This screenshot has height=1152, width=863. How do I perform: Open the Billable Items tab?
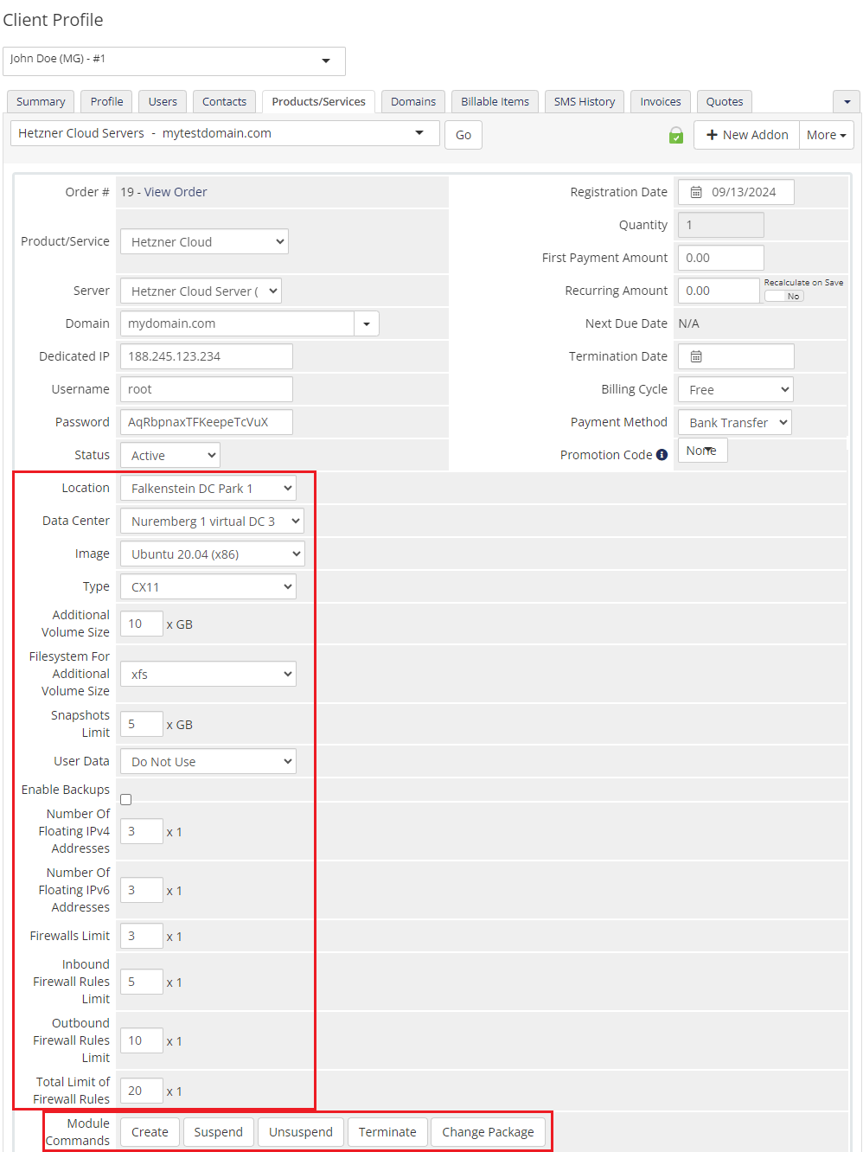pos(495,101)
